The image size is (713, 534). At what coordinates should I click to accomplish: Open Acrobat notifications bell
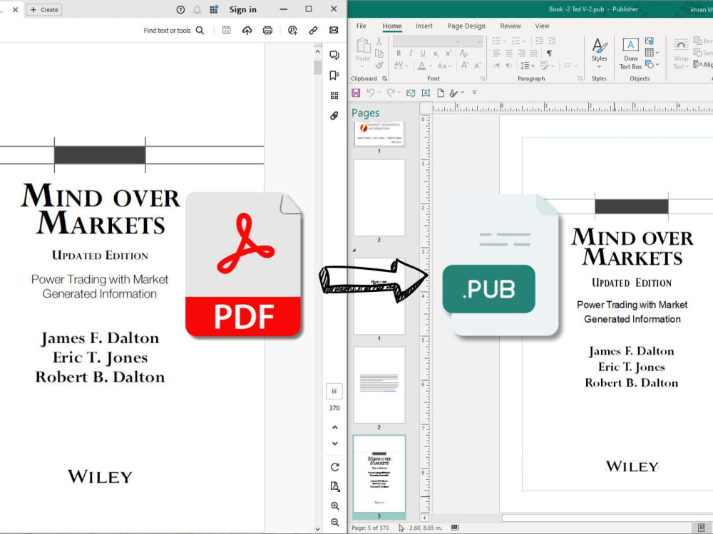coord(197,9)
